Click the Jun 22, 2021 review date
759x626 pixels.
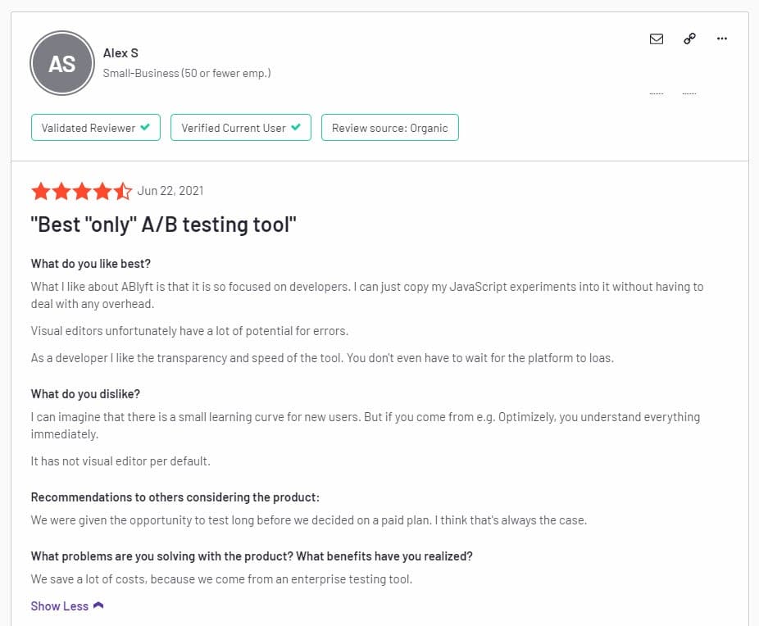coord(170,191)
